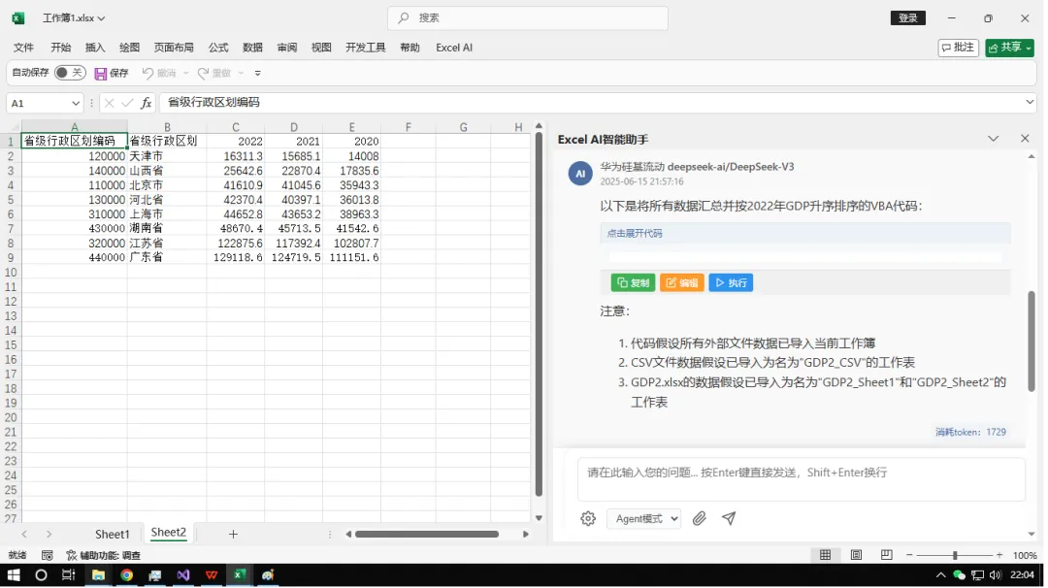Click cell containing 天津市
The height and width of the screenshot is (588, 1048).
click(x=167, y=156)
